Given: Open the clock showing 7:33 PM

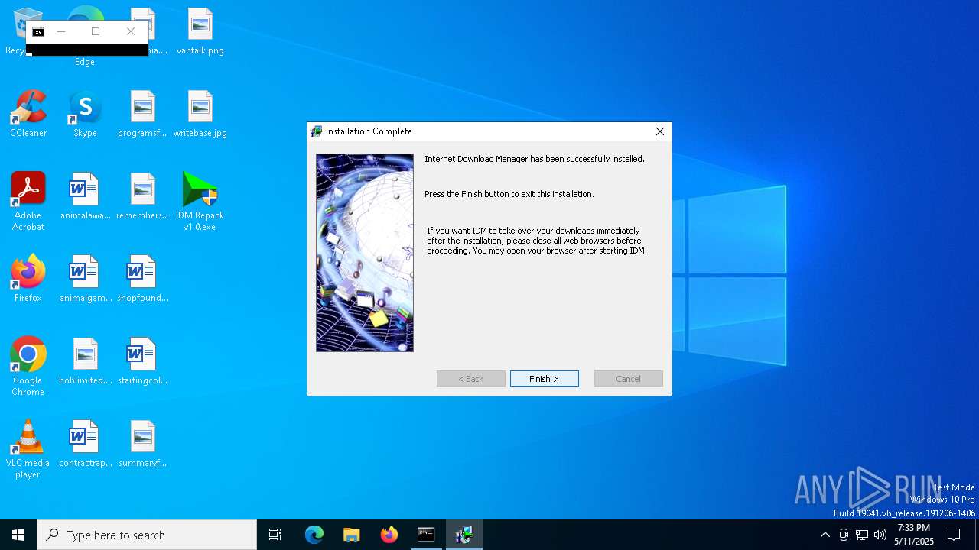Looking at the screenshot, I should tap(914, 535).
